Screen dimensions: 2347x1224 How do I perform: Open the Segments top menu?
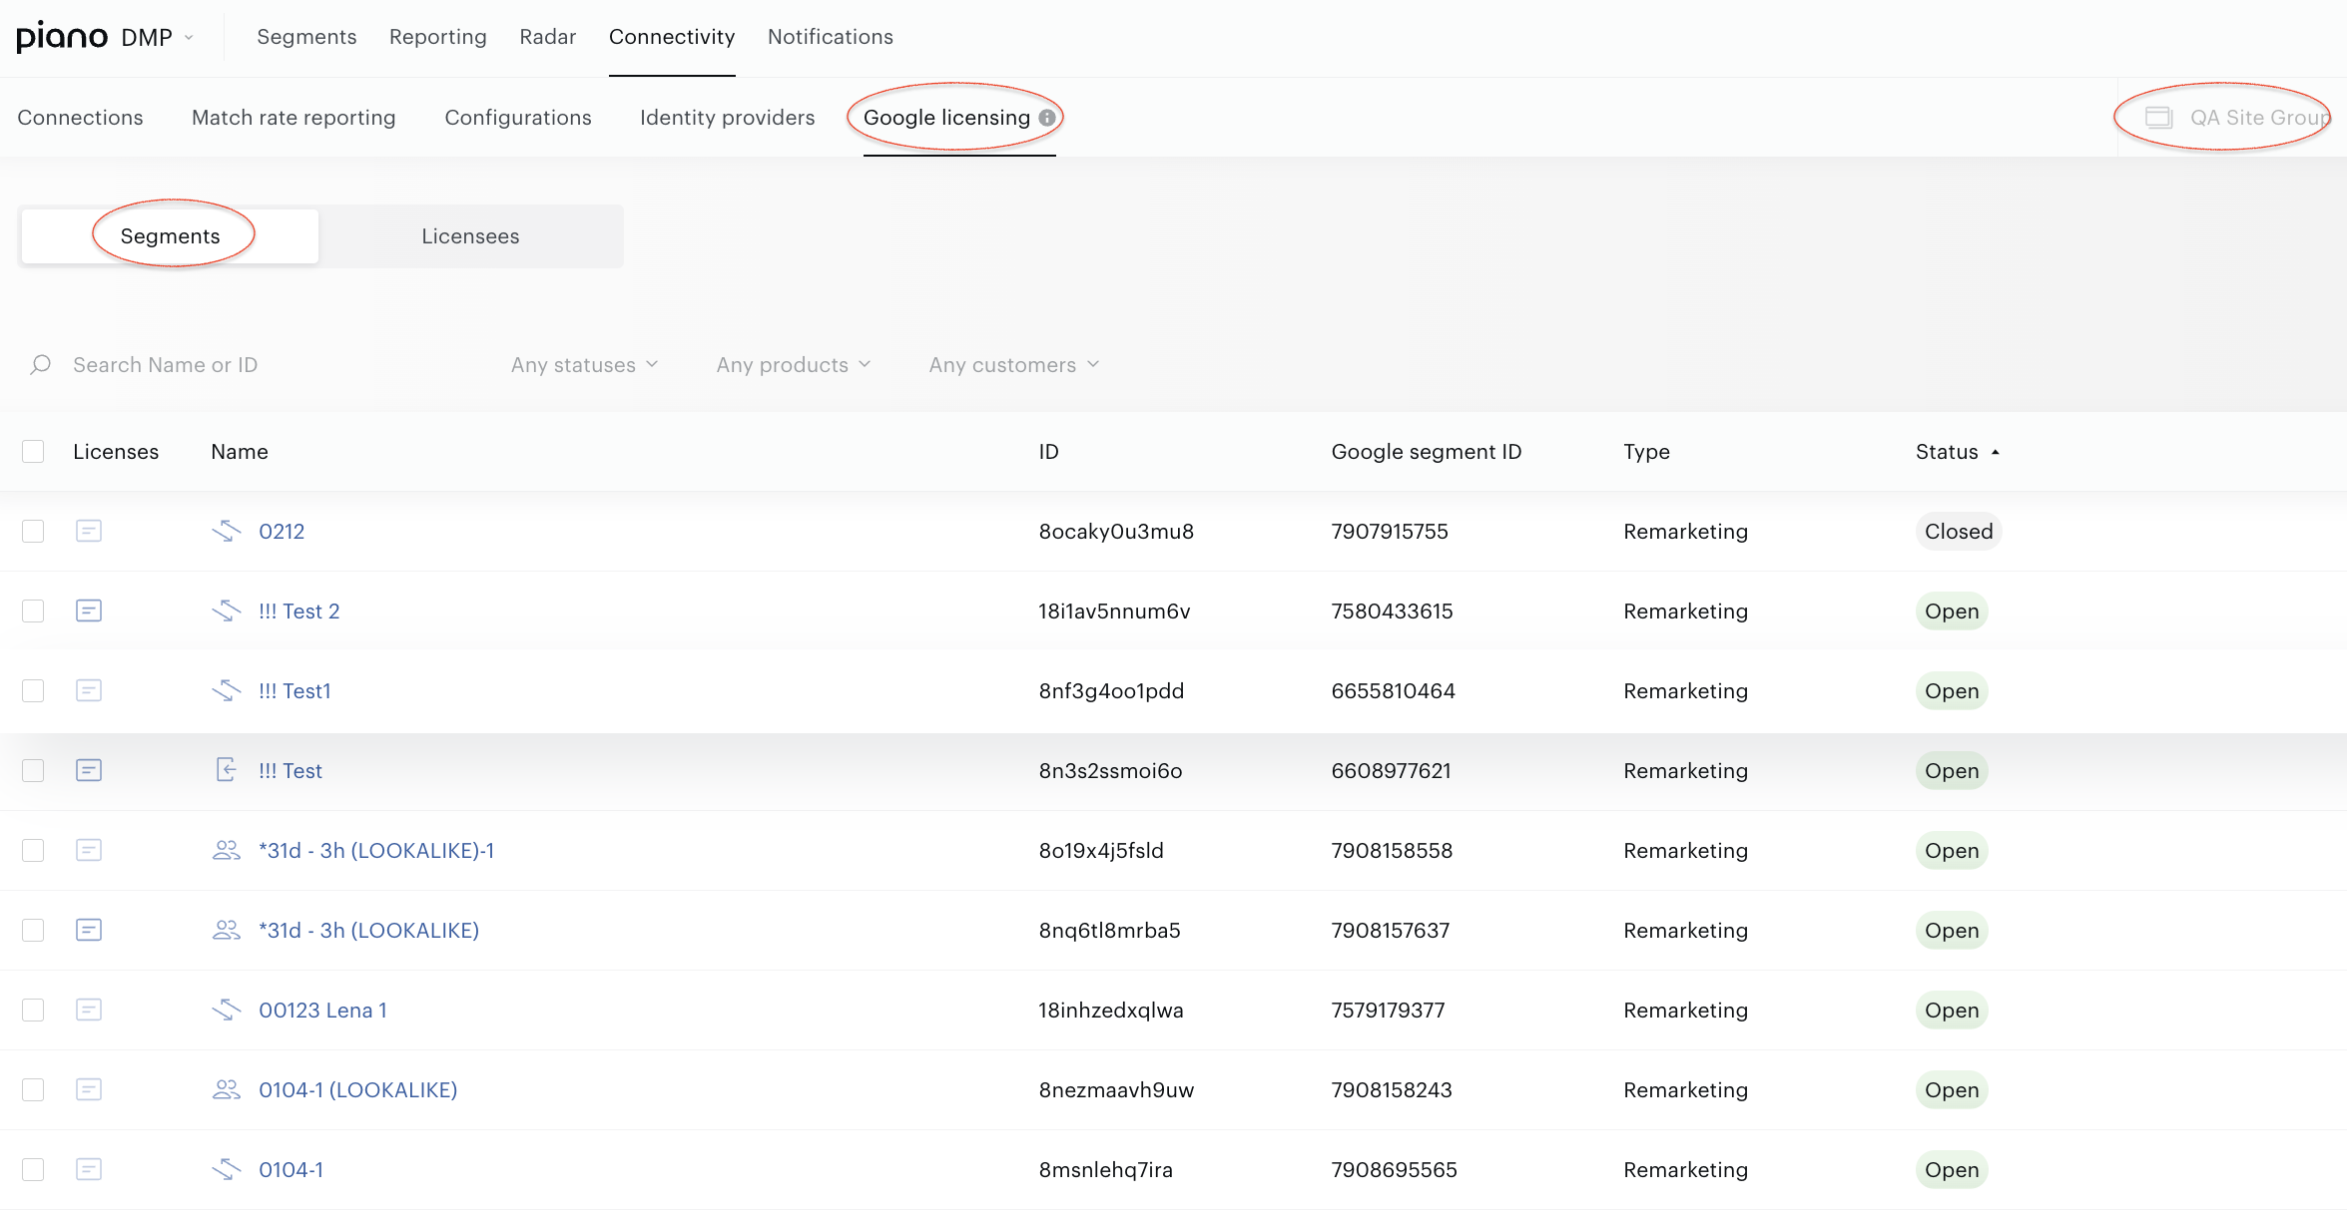pos(306,37)
